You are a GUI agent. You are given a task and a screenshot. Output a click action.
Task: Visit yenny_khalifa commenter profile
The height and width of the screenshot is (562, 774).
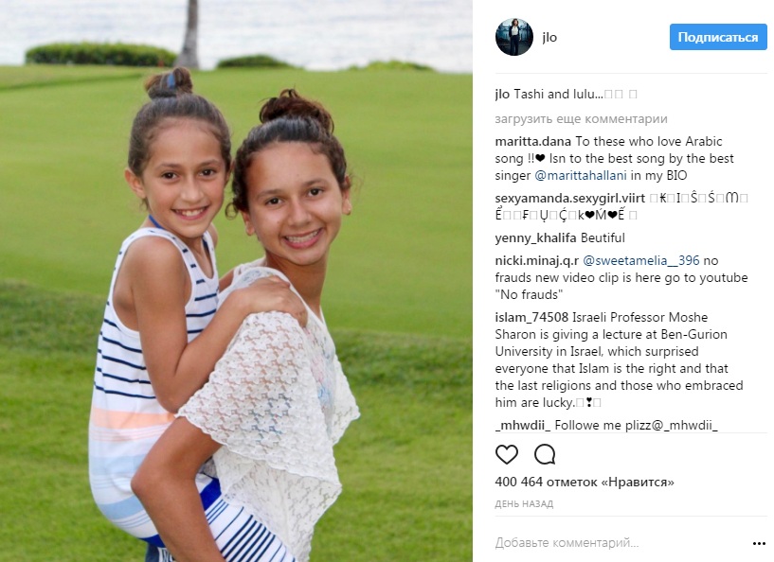pyautogui.click(x=535, y=238)
